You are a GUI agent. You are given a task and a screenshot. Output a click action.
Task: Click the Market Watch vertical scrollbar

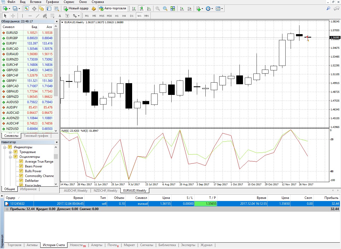pyautogui.click(x=56, y=79)
